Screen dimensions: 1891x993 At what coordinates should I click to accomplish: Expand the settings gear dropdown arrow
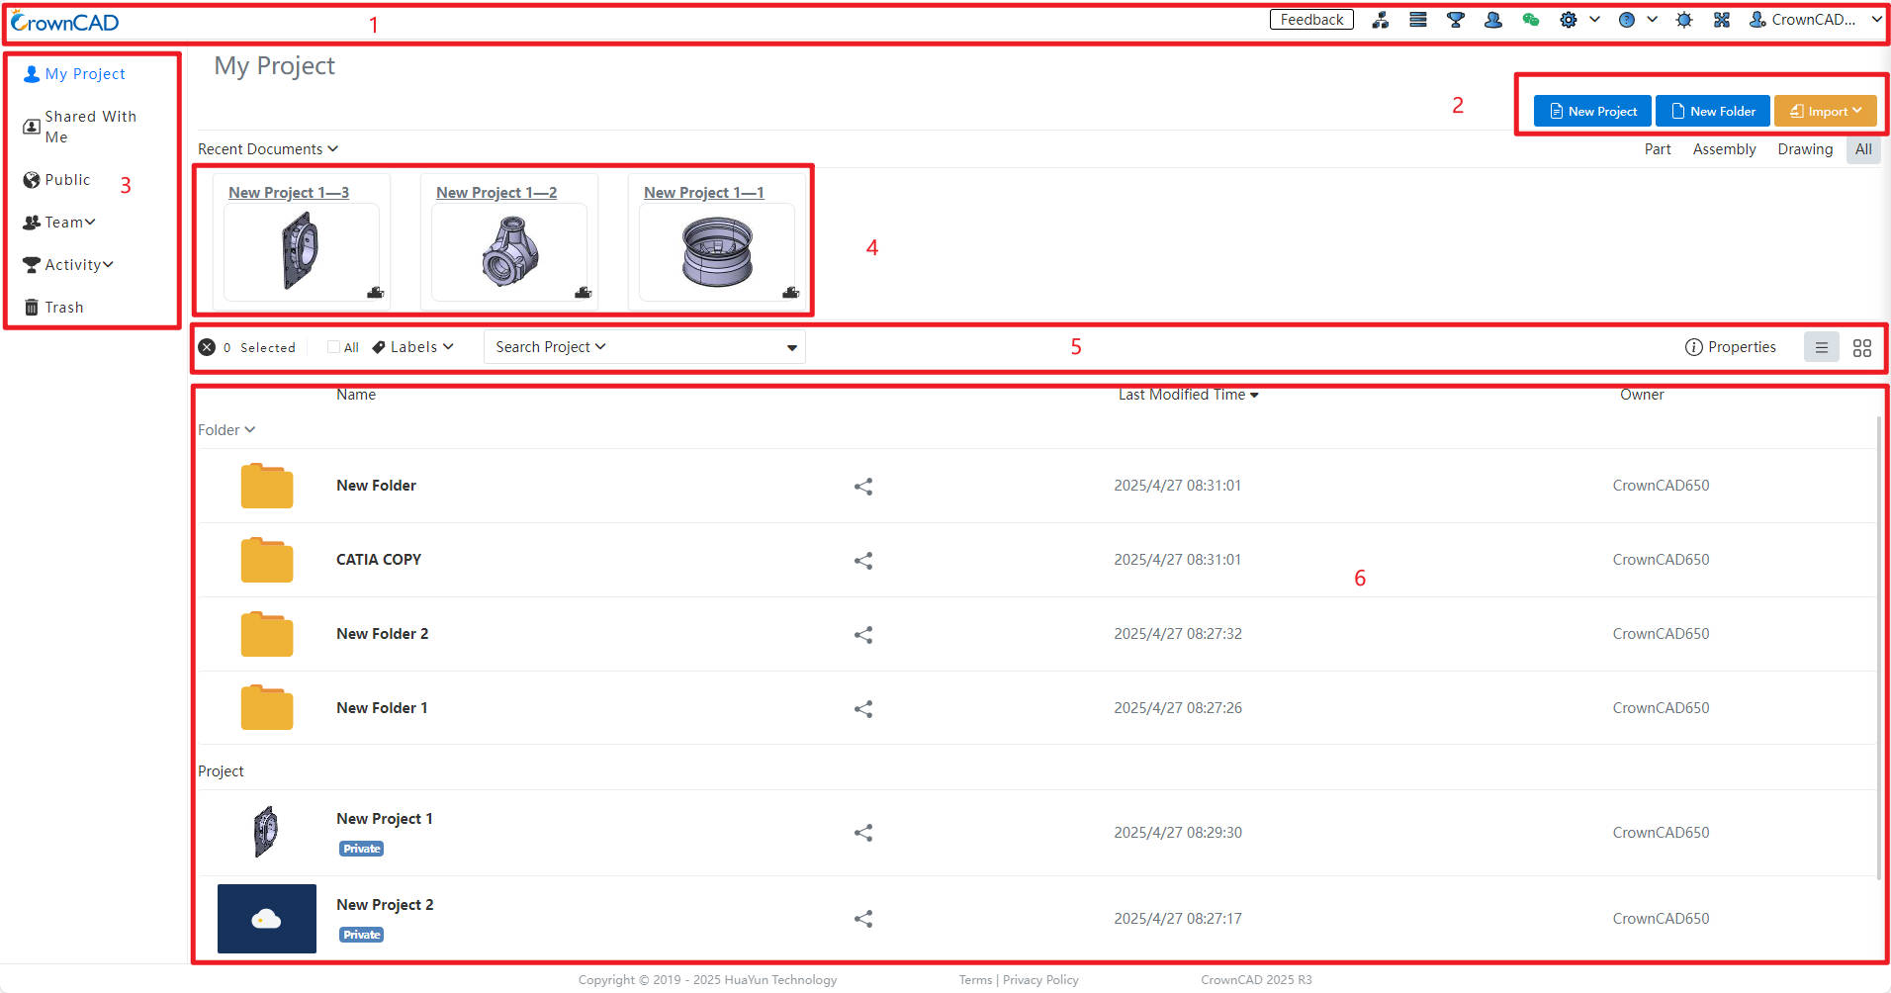[x=1595, y=19]
